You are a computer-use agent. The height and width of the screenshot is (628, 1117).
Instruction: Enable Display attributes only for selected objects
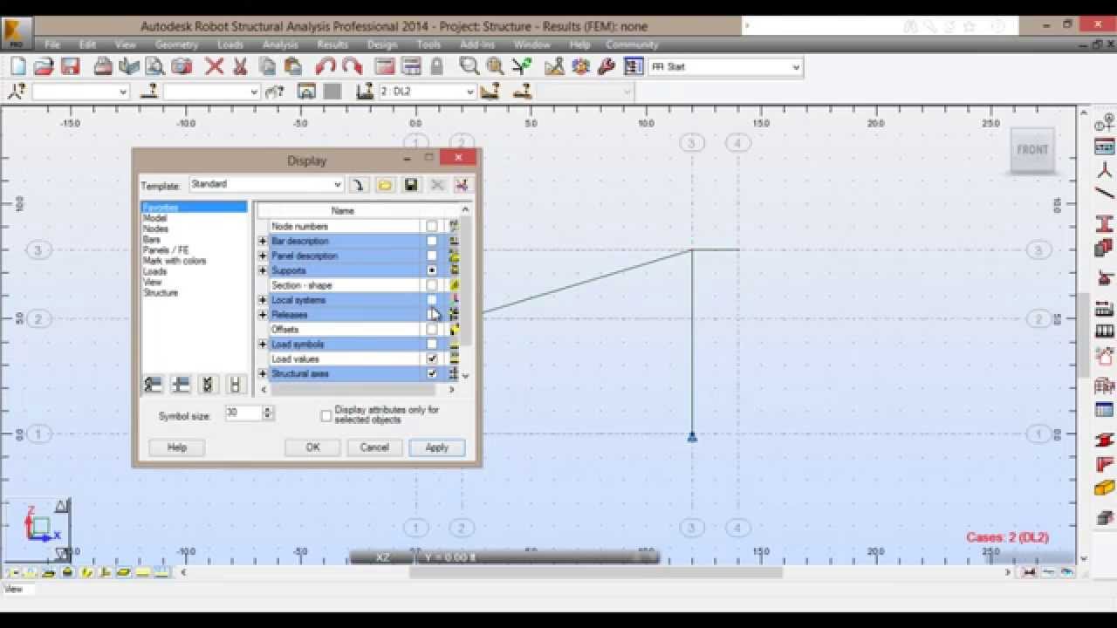click(x=326, y=415)
